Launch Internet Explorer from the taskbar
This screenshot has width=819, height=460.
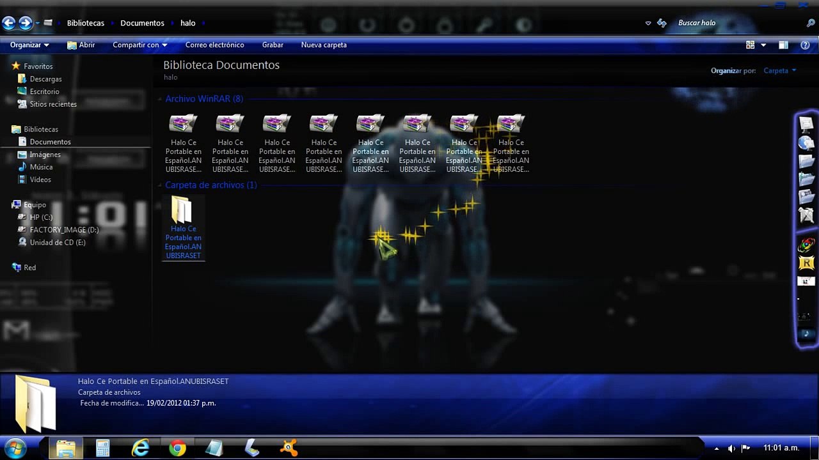point(140,448)
